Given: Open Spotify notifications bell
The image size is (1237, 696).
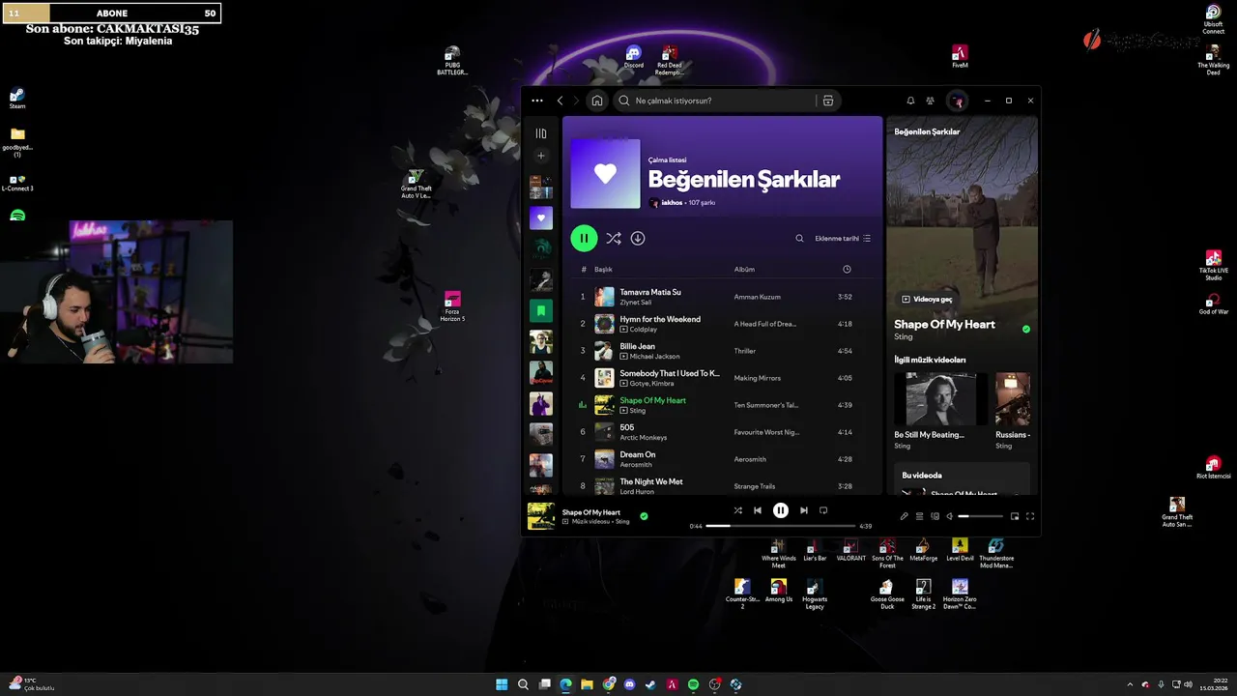Looking at the screenshot, I should 910,101.
